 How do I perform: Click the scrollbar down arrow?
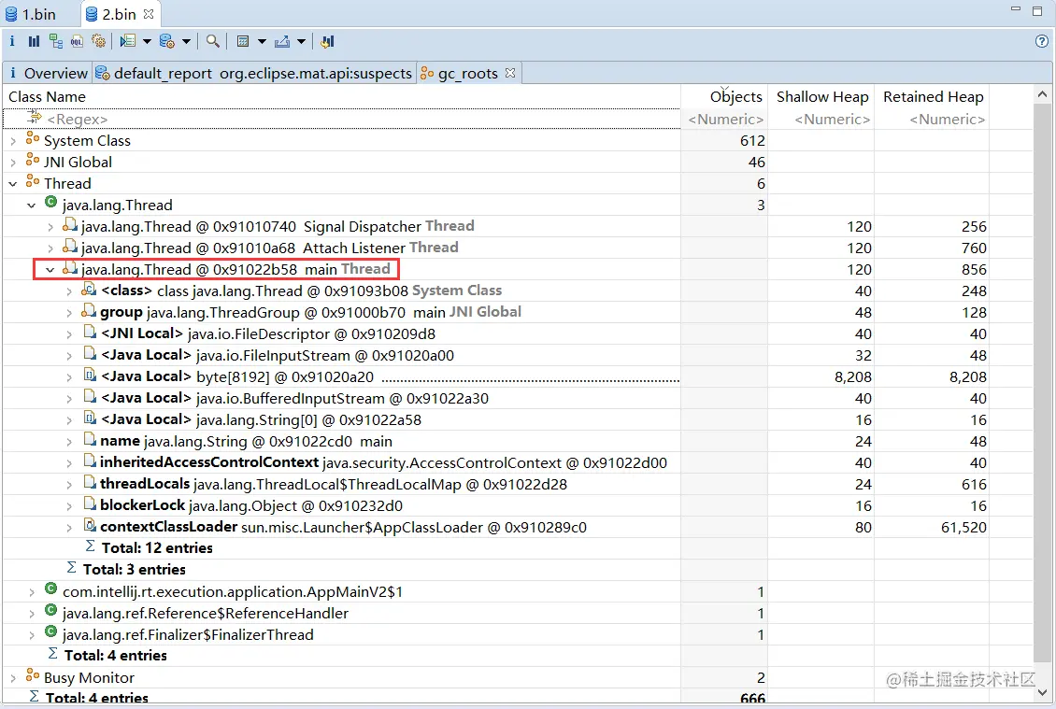pyautogui.click(x=1043, y=692)
